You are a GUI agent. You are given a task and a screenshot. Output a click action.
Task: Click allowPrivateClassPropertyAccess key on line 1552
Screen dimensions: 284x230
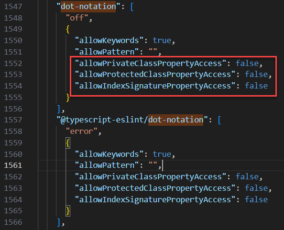[x=150, y=64]
